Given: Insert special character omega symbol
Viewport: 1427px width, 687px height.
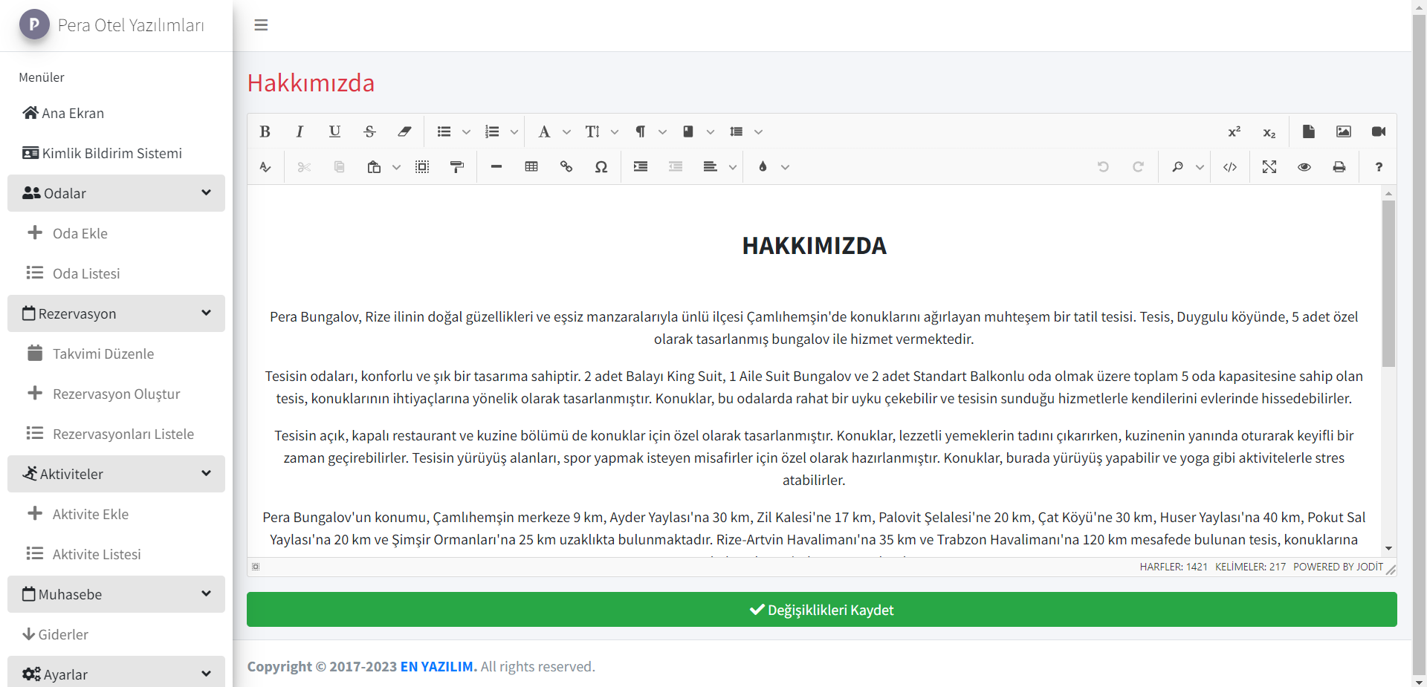Looking at the screenshot, I should [x=601, y=167].
